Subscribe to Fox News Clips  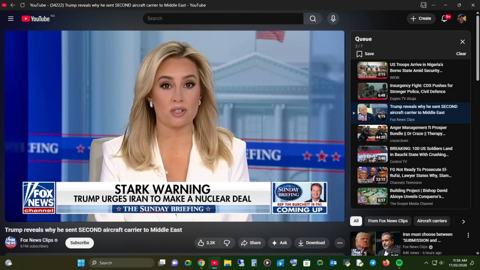tap(80, 243)
